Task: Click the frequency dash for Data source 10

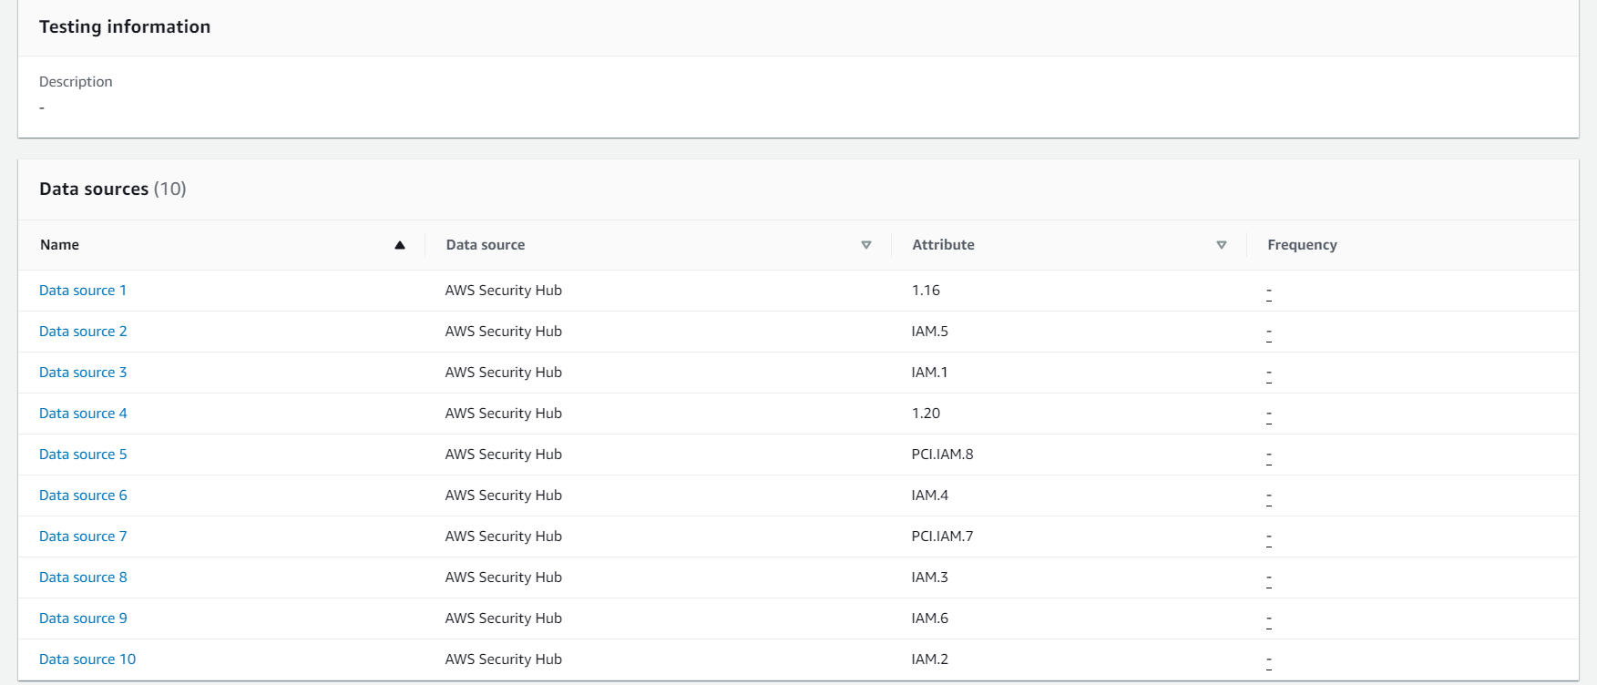Action: click(x=1269, y=662)
